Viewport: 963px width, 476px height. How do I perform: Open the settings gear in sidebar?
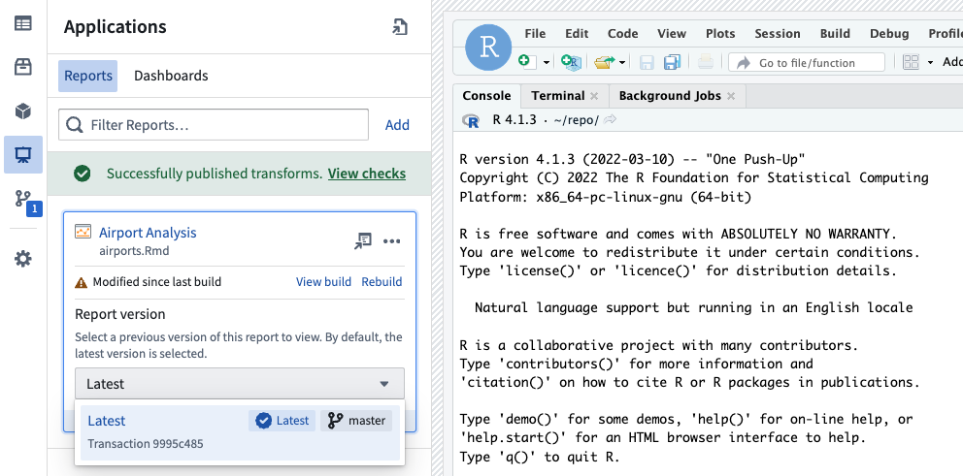(23, 259)
